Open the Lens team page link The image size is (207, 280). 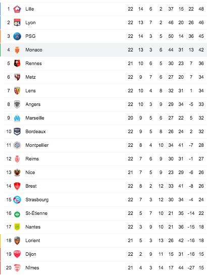click(31, 91)
